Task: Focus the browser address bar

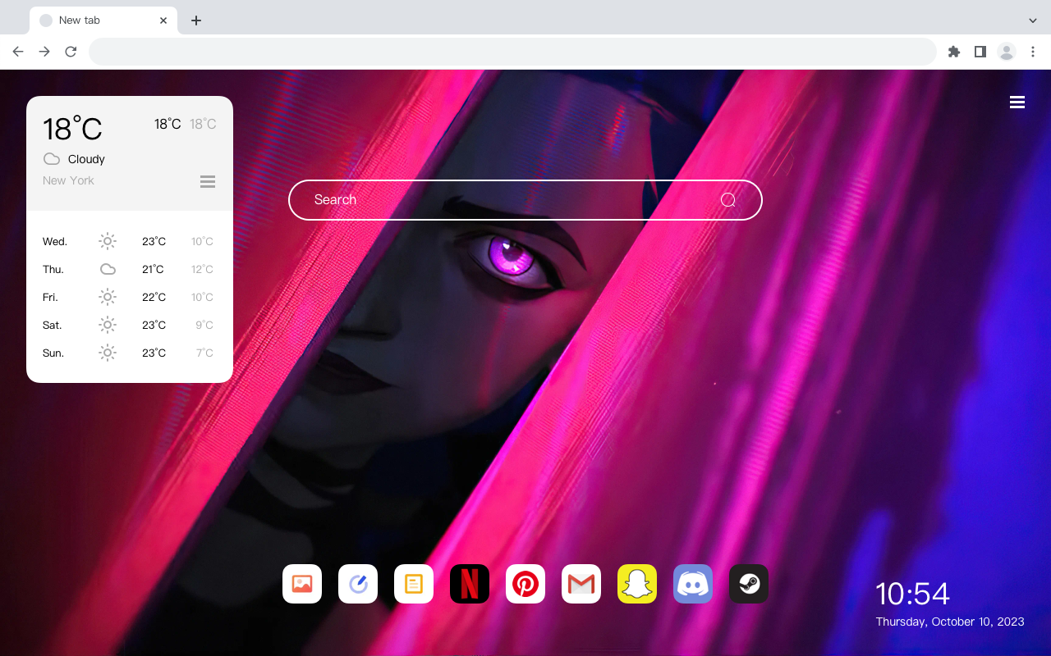Action: pyautogui.click(x=512, y=52)
